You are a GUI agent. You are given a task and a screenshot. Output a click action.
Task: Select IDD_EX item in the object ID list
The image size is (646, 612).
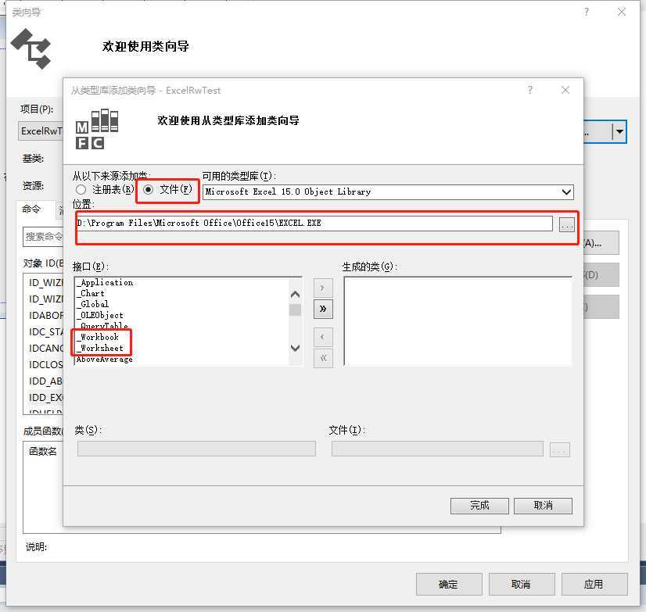click(45, 398)
